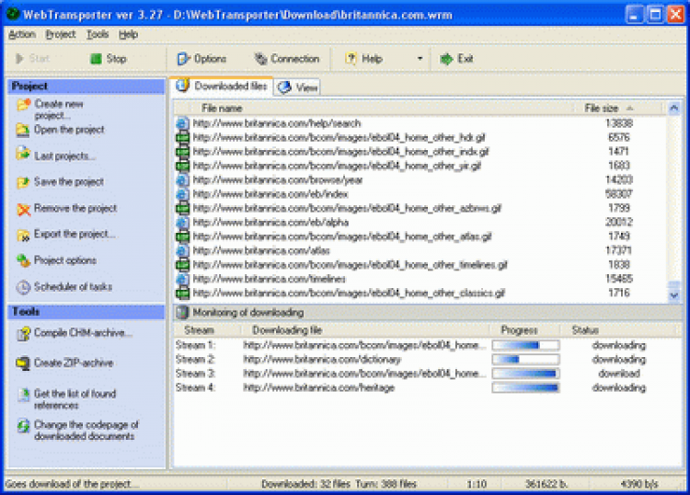Click the page icon of britannica.com/timelines
690x495 pixels.
click(x=182, y=279)
